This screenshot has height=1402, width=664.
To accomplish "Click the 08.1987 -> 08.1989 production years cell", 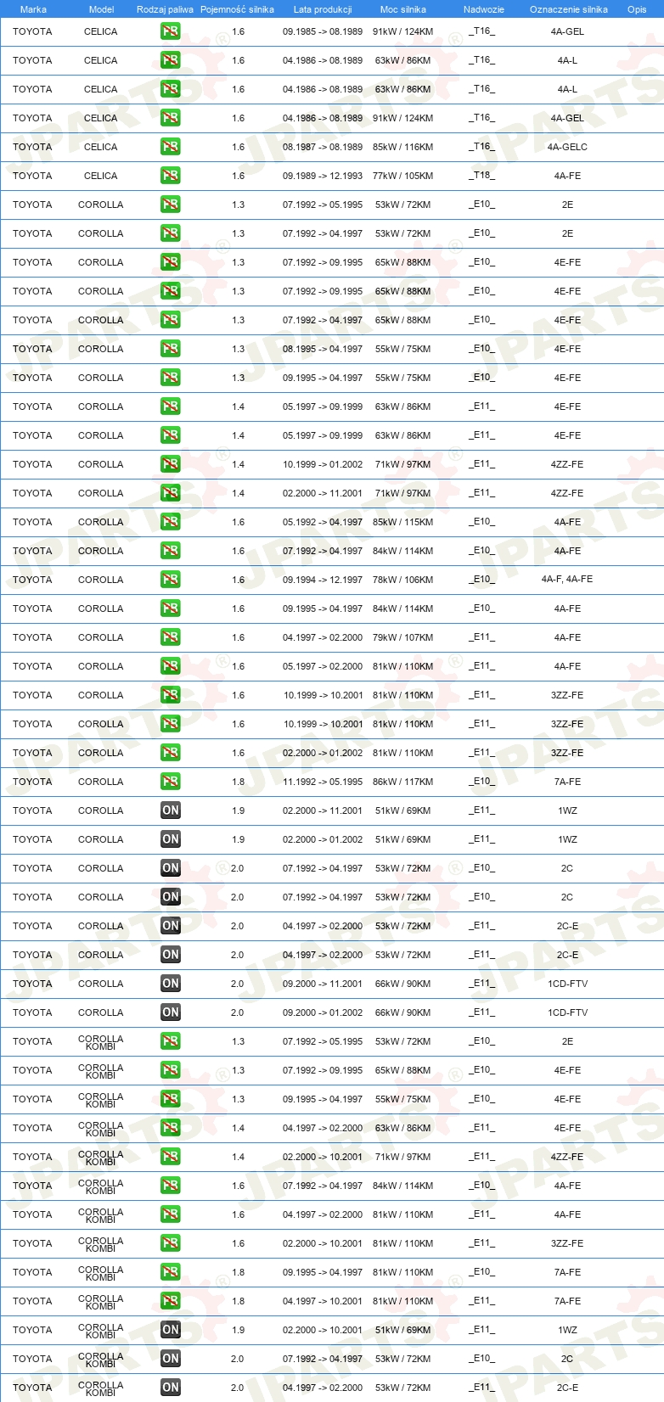I will tap(323, 147).
